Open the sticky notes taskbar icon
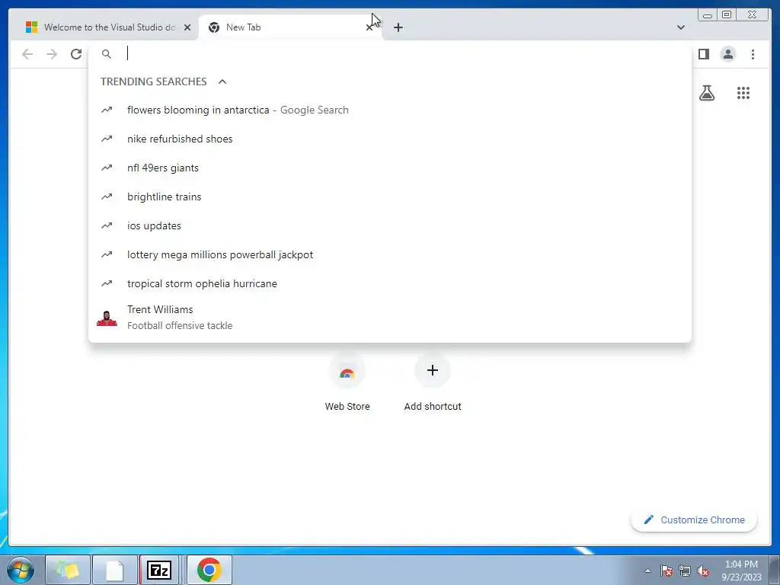Image resolution: width=780 pixels, height=585 pixels. point(68,570)
